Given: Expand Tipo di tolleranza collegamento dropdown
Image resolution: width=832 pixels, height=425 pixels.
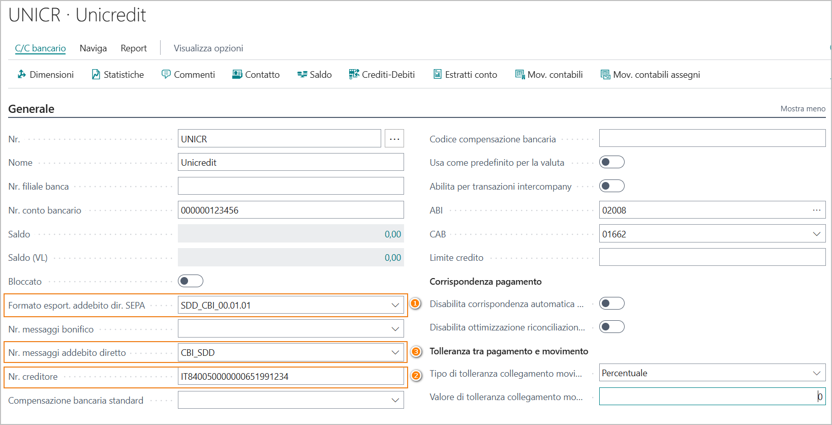Looking at the screenshot, I should [816, 373].
